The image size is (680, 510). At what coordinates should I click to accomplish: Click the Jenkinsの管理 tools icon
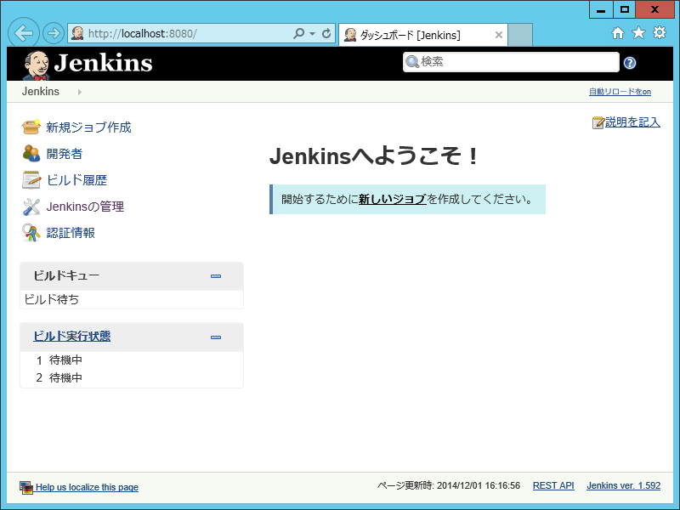coord(31,207)
